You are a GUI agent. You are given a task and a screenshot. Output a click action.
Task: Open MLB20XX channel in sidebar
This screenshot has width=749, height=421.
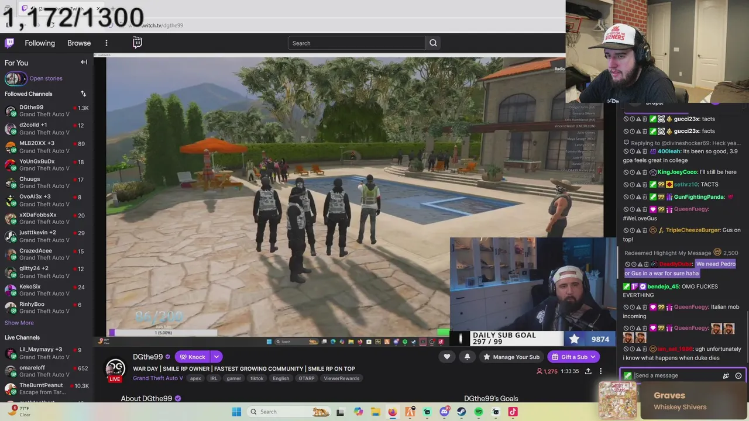47,146
